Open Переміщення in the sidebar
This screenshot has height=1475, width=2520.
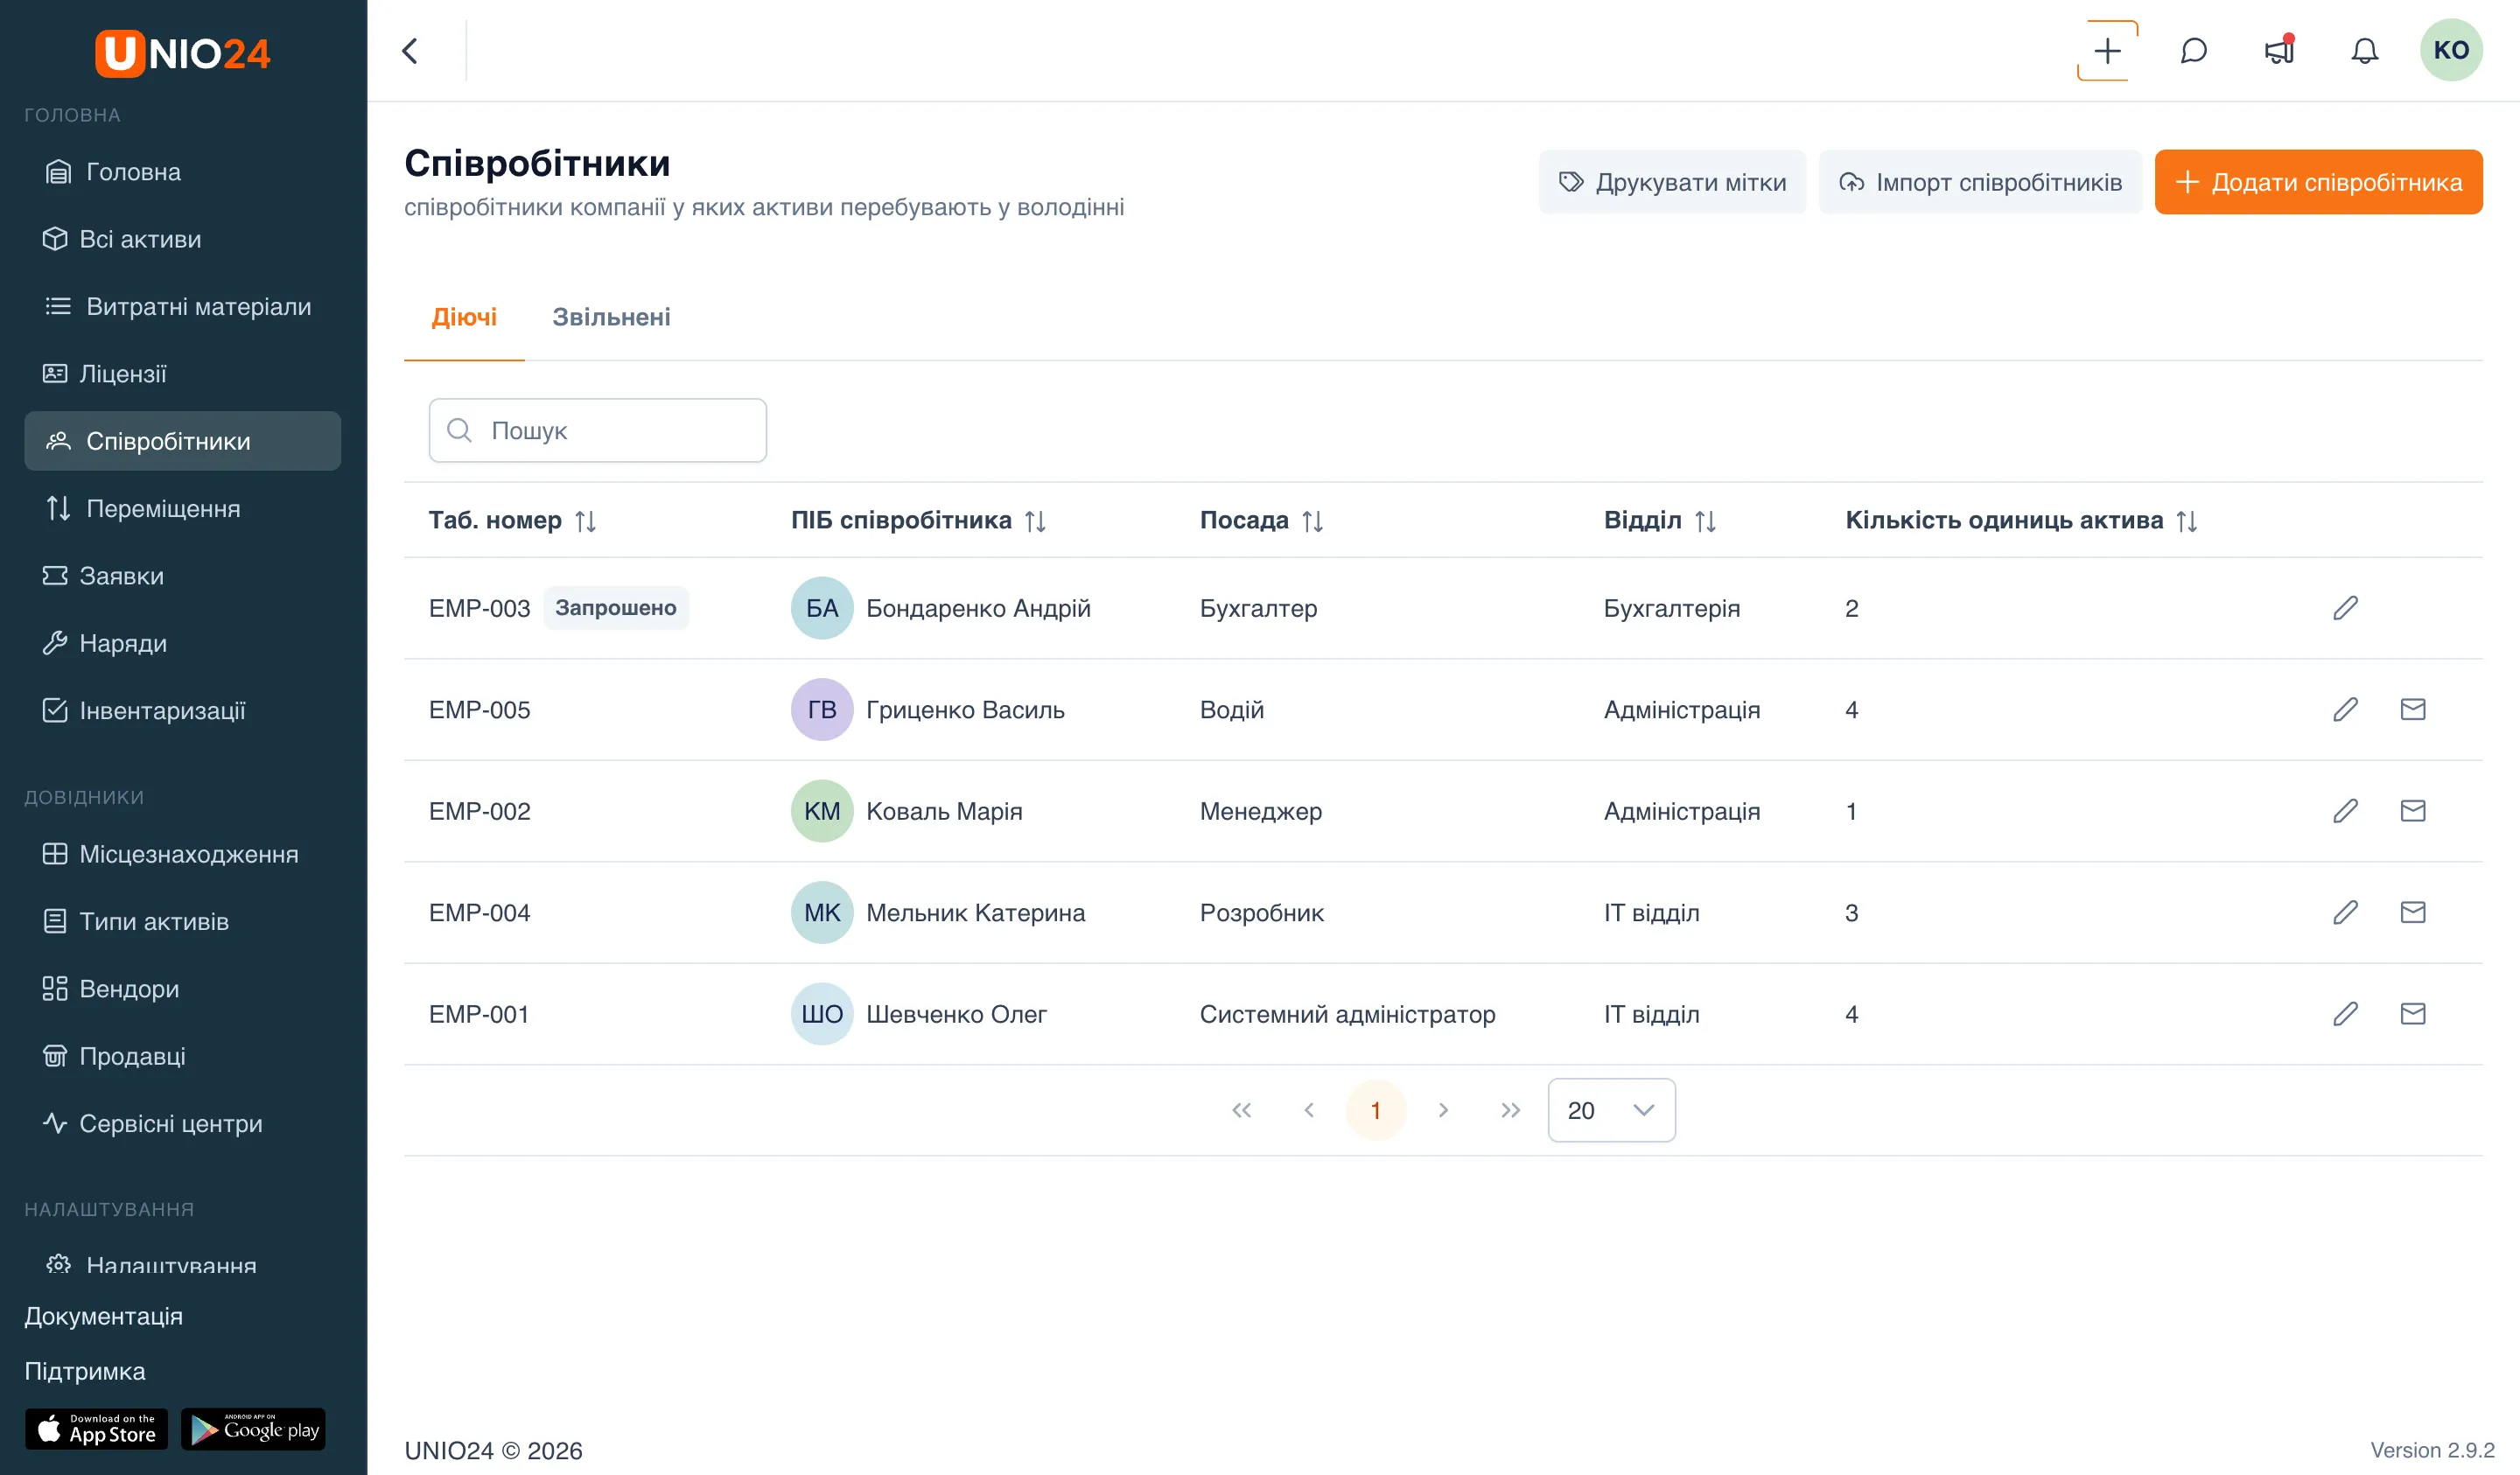[182, 508]
